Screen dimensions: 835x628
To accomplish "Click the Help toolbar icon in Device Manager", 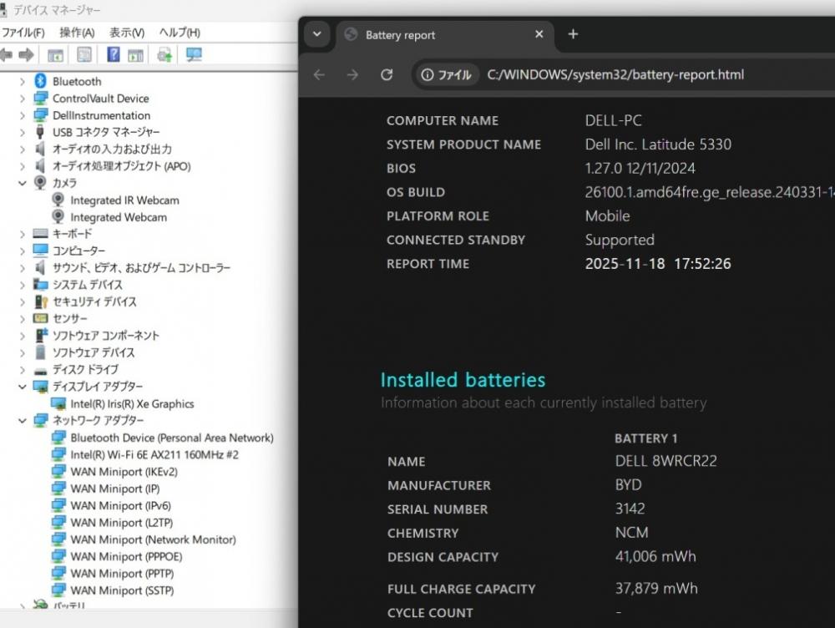I will pyautogui.click(x=113, y=55).
